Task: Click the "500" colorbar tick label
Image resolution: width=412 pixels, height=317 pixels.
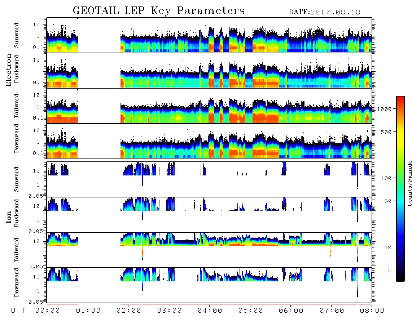Action: [386, 132]
